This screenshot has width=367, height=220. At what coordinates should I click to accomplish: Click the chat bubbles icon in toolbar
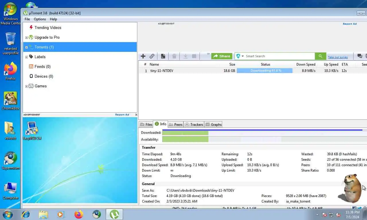[360, 56]
